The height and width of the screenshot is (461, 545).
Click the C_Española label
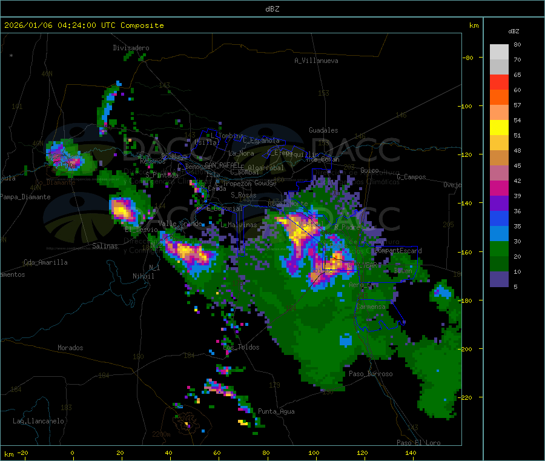pos(262,141)
